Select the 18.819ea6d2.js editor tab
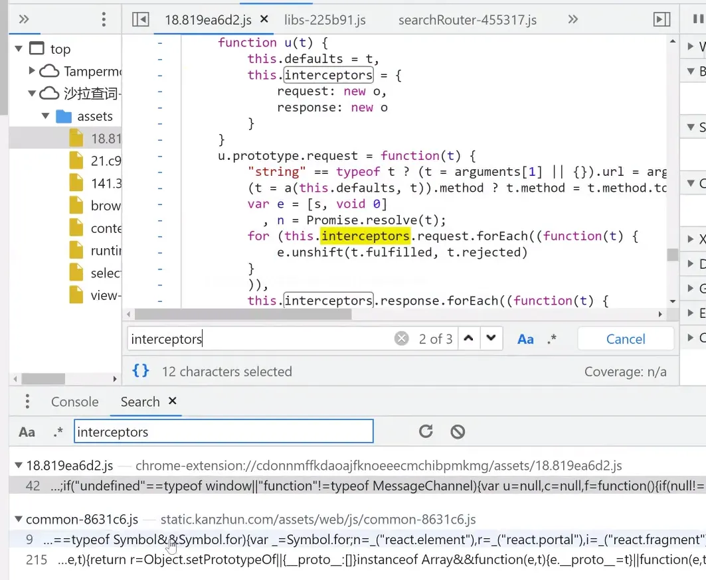 [x=208, y=20]
